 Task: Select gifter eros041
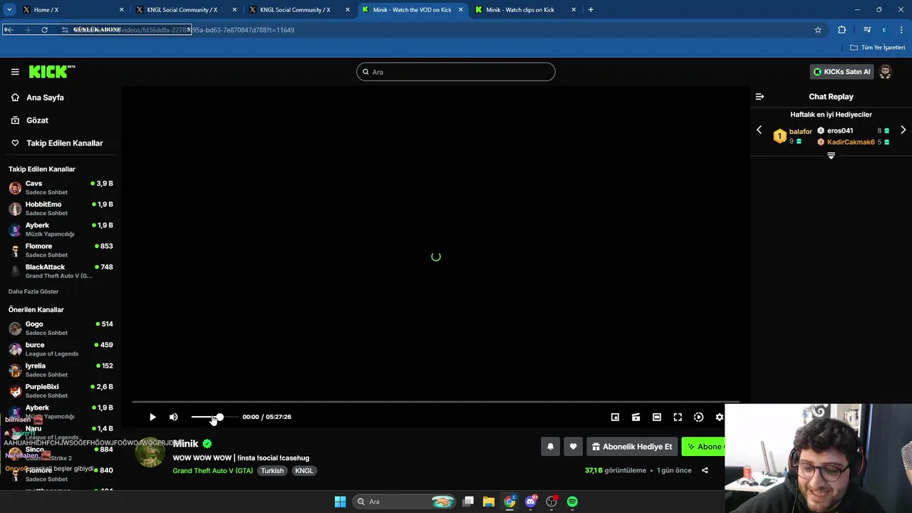pyautogui.click(x=840, y=130)
